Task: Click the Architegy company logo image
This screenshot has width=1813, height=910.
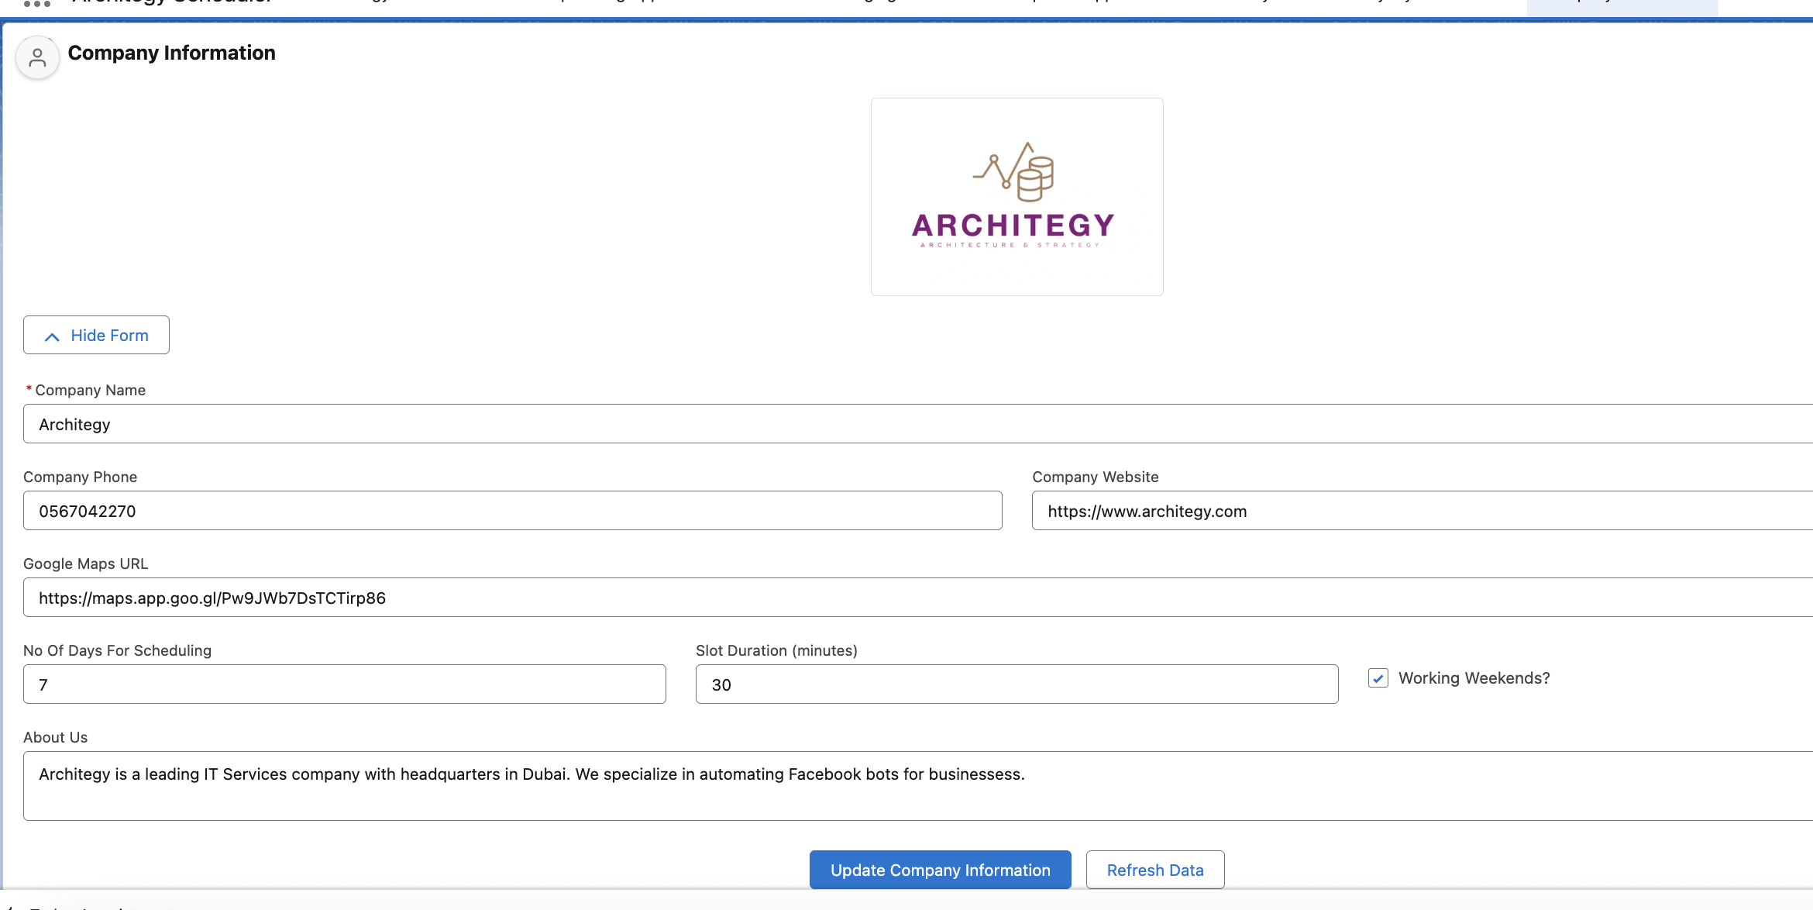Action: (1017, 197)
